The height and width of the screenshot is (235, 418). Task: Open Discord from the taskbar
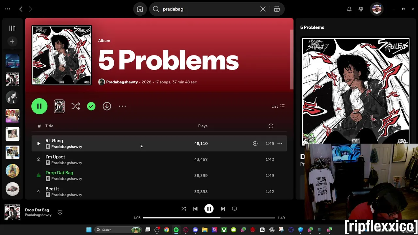click(195, 230)
